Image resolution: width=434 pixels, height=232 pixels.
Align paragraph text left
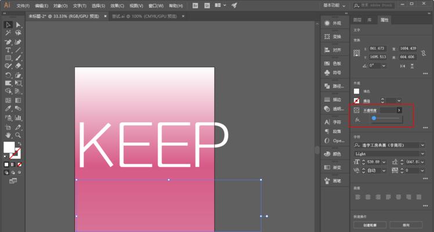358,197
